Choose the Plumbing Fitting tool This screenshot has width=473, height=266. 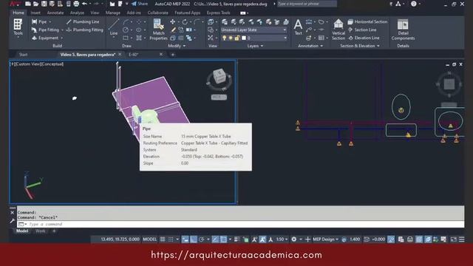84,30
